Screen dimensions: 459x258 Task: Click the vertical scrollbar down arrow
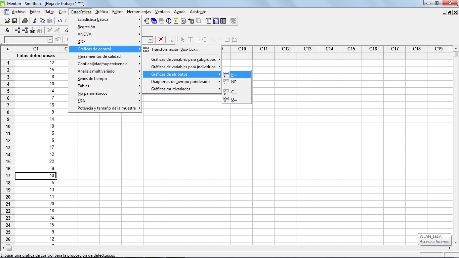pos(456,242)
